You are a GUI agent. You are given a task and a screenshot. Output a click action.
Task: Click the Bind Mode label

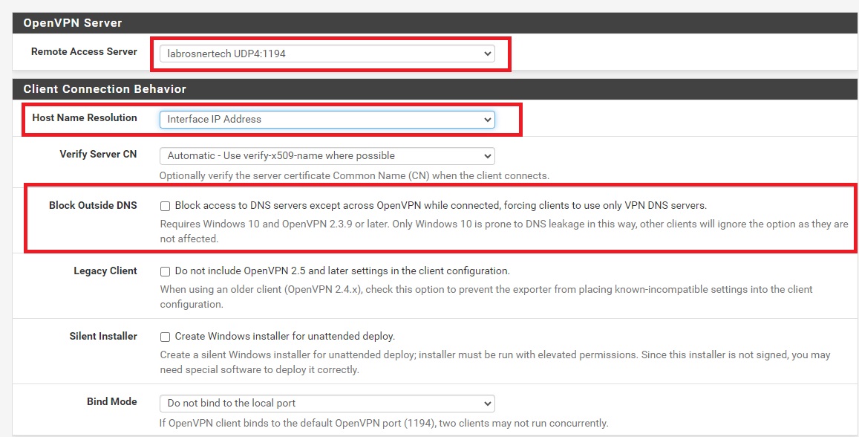point(112,401)
